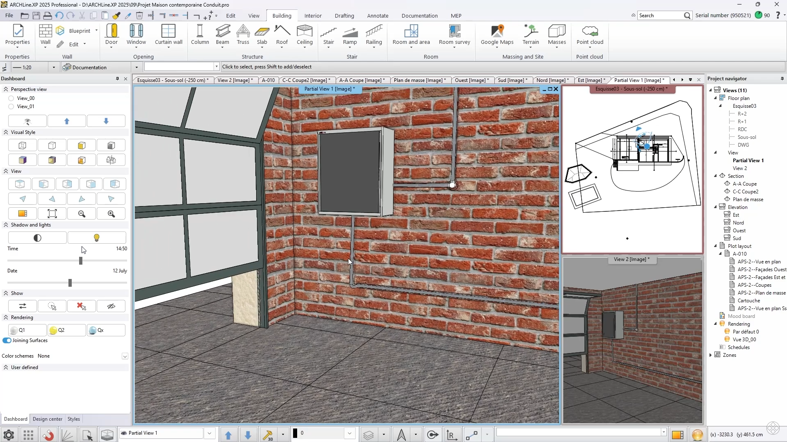Toggle Joining Surfaces switch

coord(7,341)
